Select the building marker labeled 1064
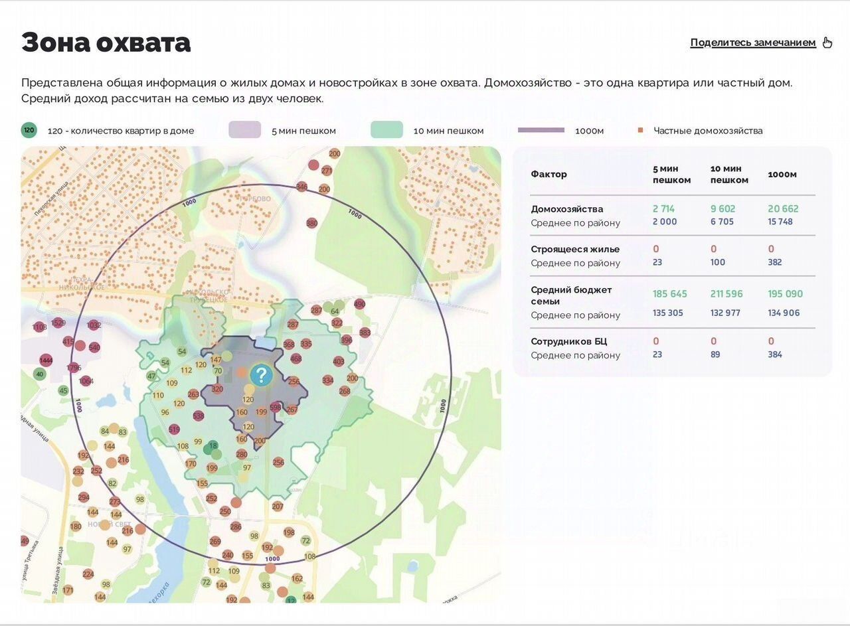This screenshot has height=626, width=850. (x=86, y=381)
